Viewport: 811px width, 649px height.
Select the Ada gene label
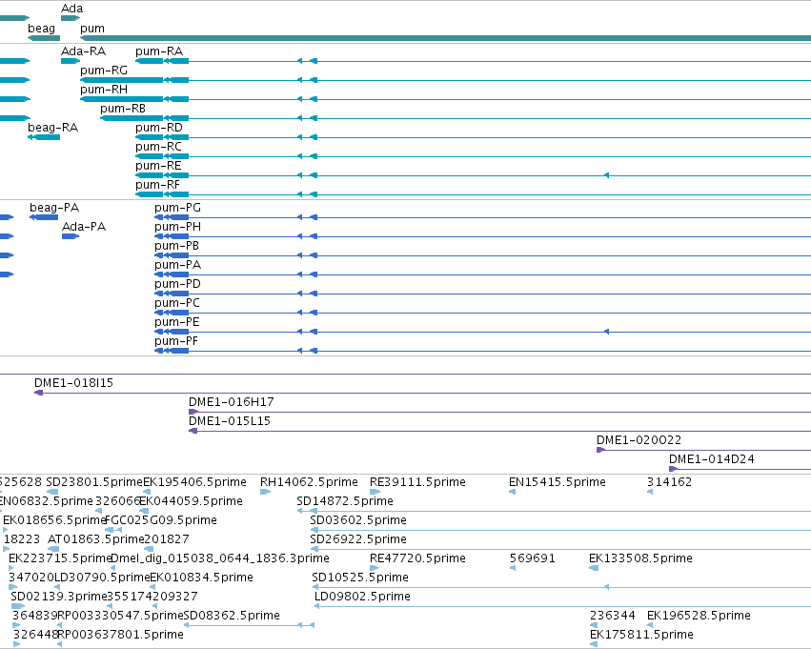(x=71, y=9)
